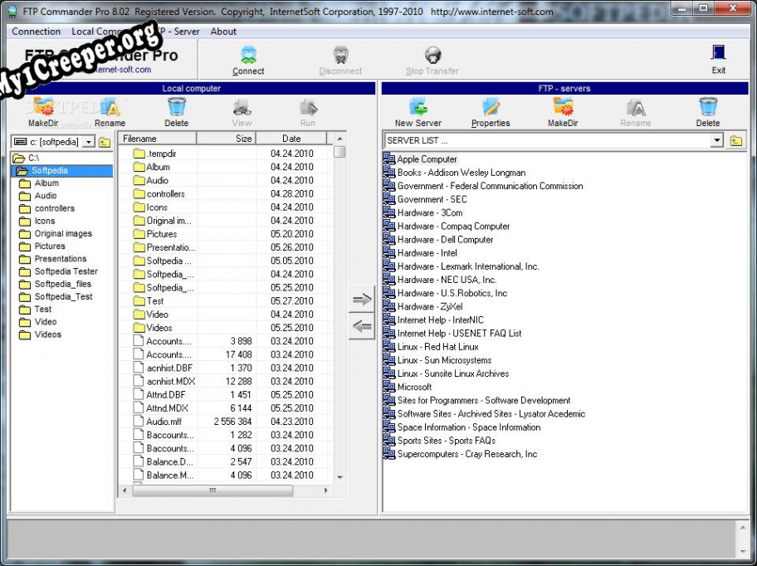This screenshot has width=757, height=566.
Task: Click MakeDir icon in FTP servers panel
Action: tap(563, 108)
